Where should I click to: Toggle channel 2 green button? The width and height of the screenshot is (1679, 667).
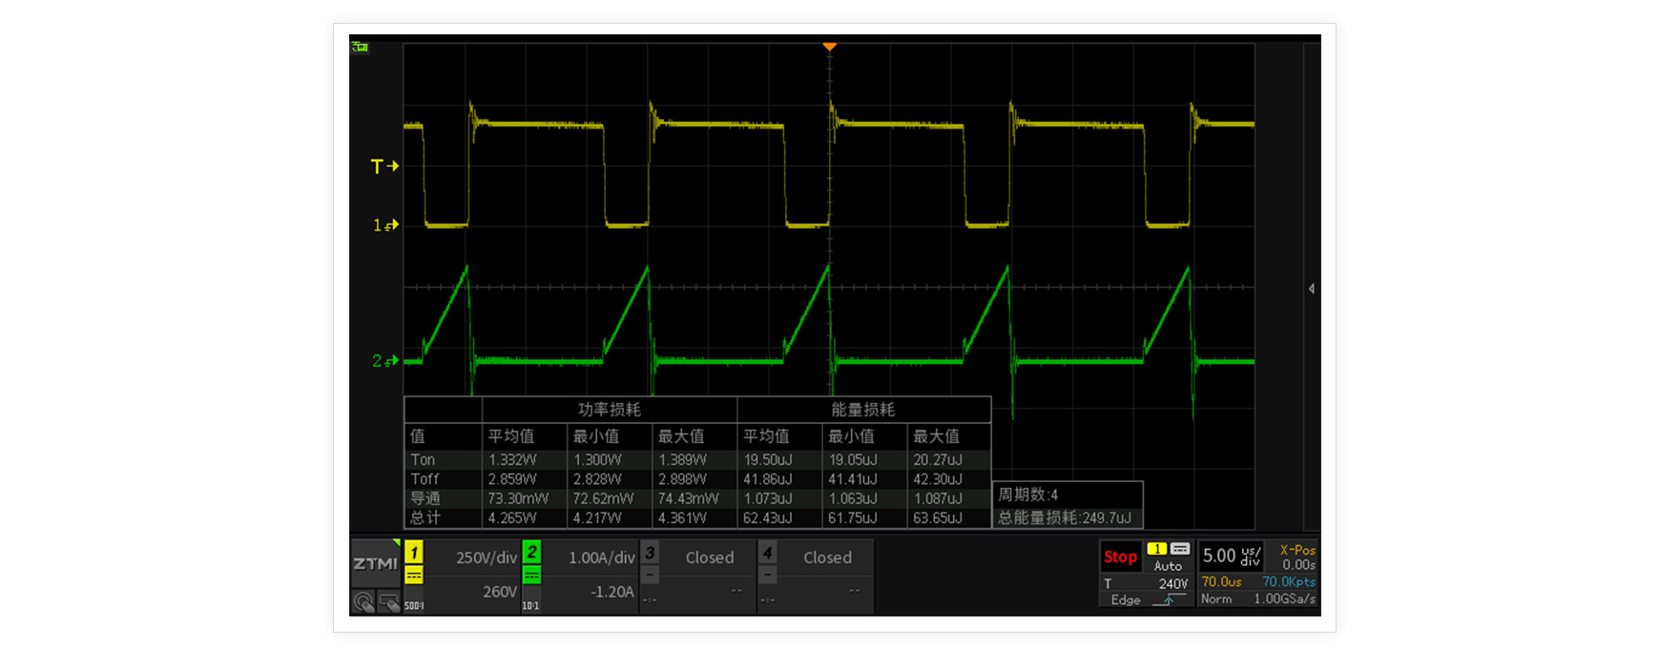tap(532, 553)
